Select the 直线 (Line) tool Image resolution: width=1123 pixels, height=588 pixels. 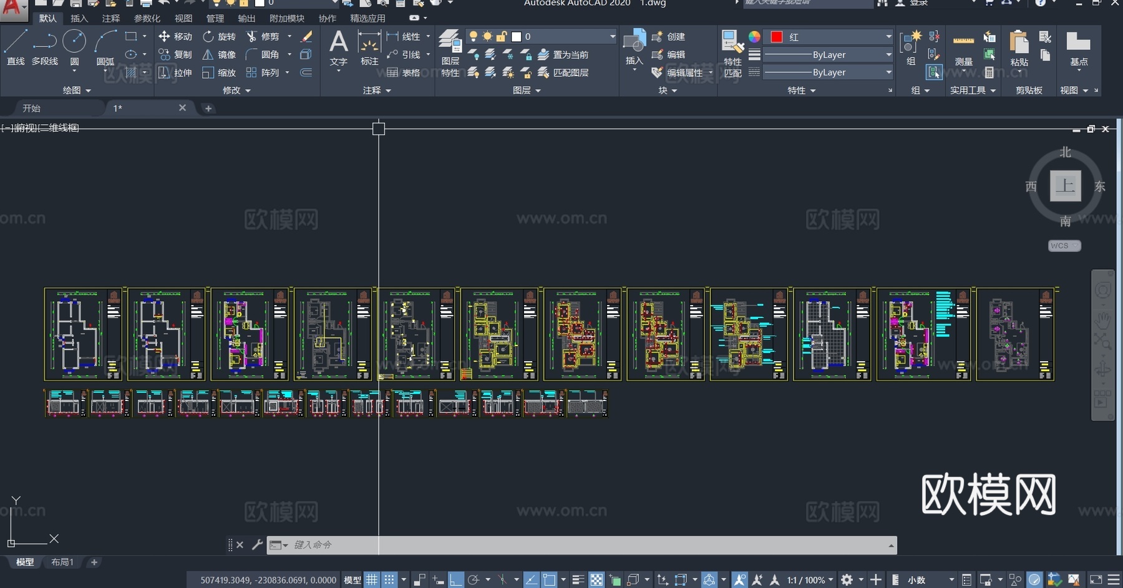(x=16, y=47)
